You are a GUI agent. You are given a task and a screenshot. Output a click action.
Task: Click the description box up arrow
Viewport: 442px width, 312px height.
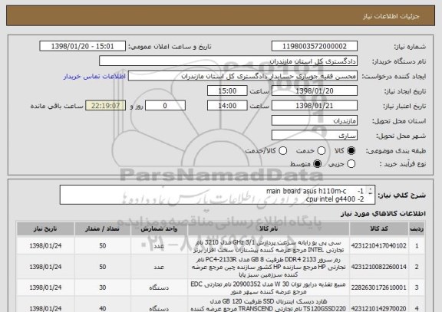pyautogui.click(x=371, y=189)
